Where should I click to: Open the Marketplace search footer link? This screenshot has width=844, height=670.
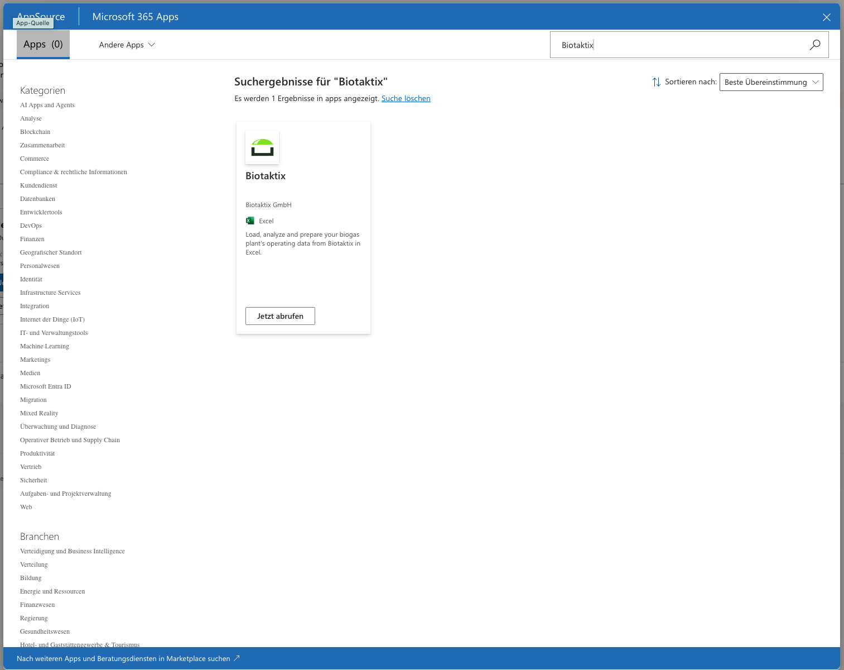click(x=123, y=658)
